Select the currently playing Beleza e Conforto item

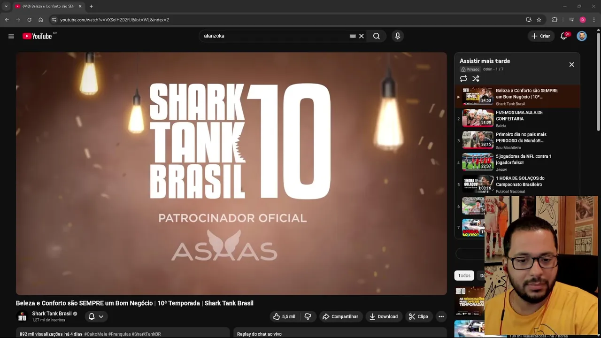pyautogui.click(x=516, y=97)
